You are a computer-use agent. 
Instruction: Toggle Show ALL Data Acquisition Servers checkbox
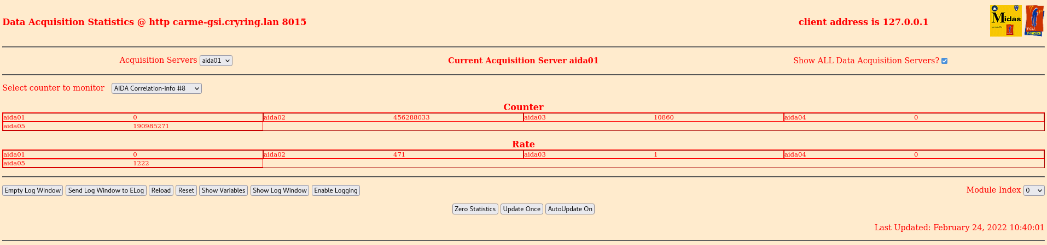click(944, 61)
